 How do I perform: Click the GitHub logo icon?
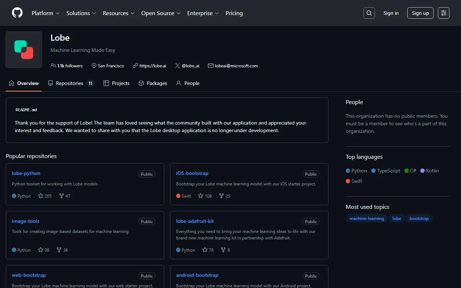click(x=17, y=13)
